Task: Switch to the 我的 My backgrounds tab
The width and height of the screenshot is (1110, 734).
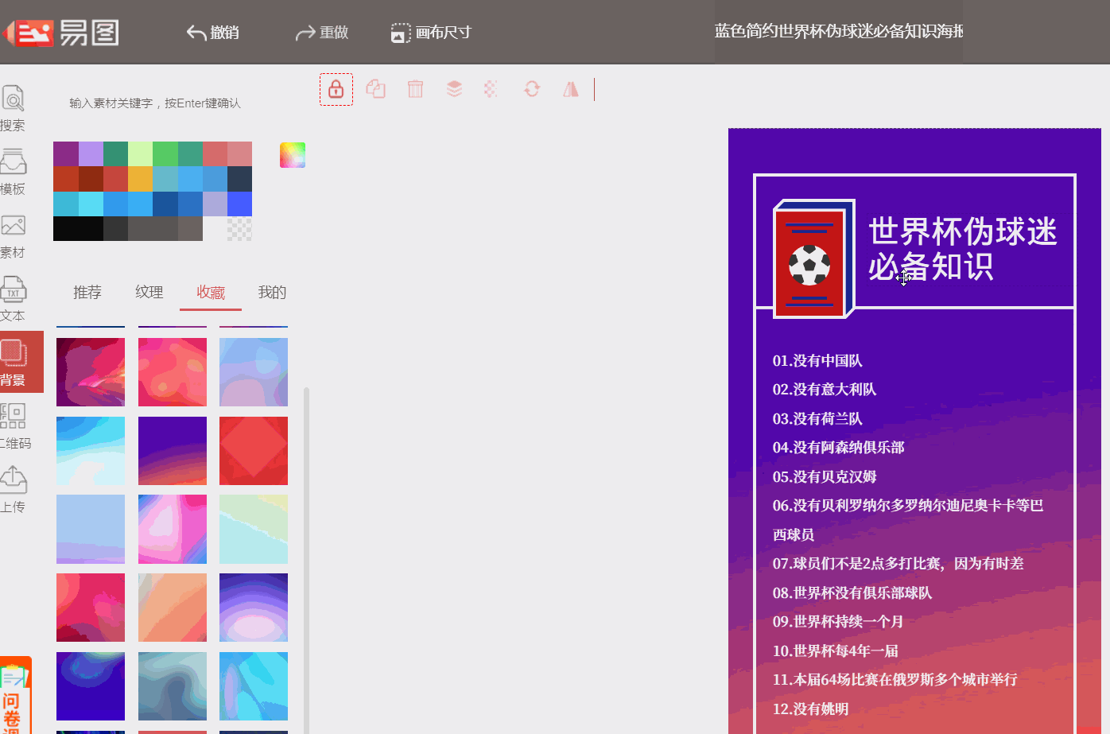Action: [272, 292]
